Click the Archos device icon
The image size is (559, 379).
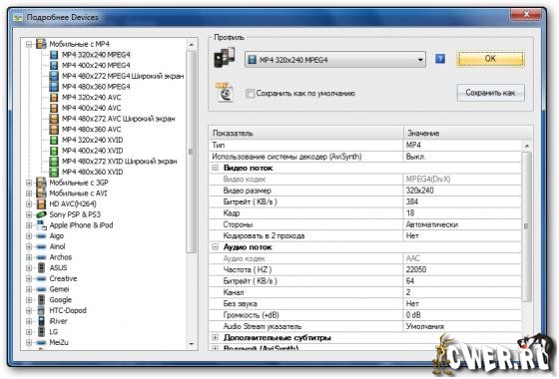pyautogui.click(x=41, y=257)
